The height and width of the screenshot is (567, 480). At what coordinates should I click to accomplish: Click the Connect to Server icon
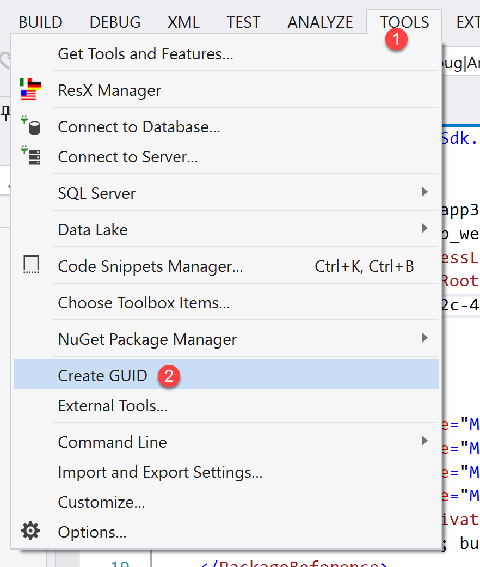31,156
